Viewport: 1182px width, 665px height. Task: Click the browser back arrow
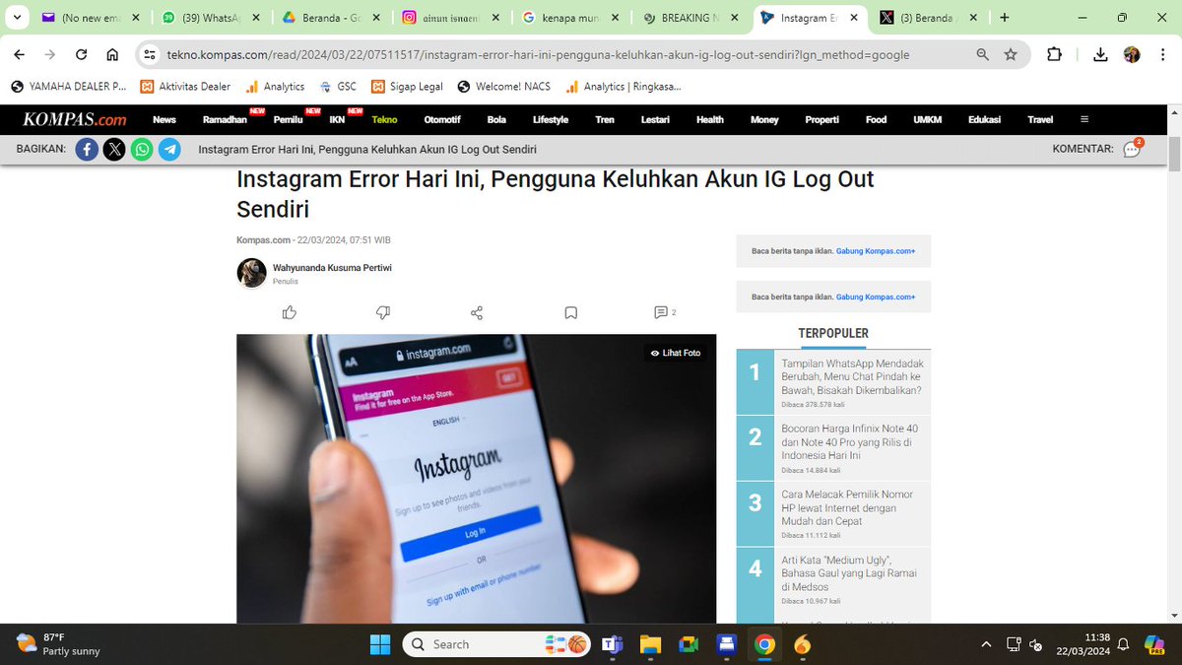(x=21, y=55)
